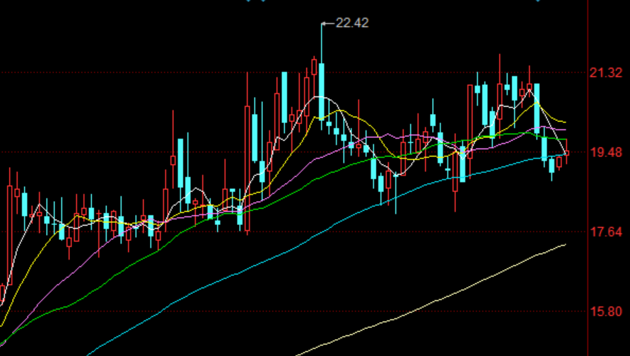This screenshot has width=630, height=356.
Task: Click the rightmost red candlestick on the chart
Action: point(566,151)
